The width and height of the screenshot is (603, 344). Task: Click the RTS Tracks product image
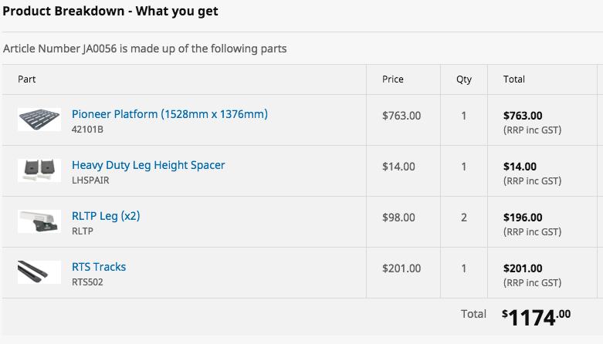click(39, 271)
